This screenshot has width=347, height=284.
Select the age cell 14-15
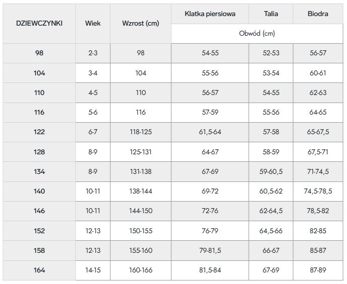click(x=93, y=270)
